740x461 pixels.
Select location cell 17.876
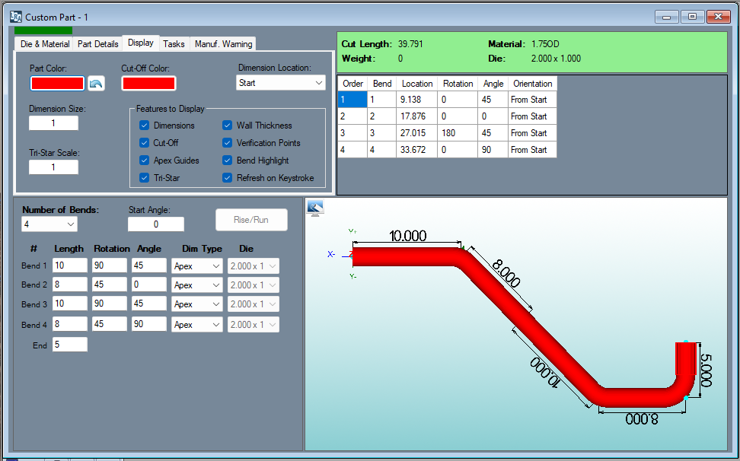(x=416, y=116)
